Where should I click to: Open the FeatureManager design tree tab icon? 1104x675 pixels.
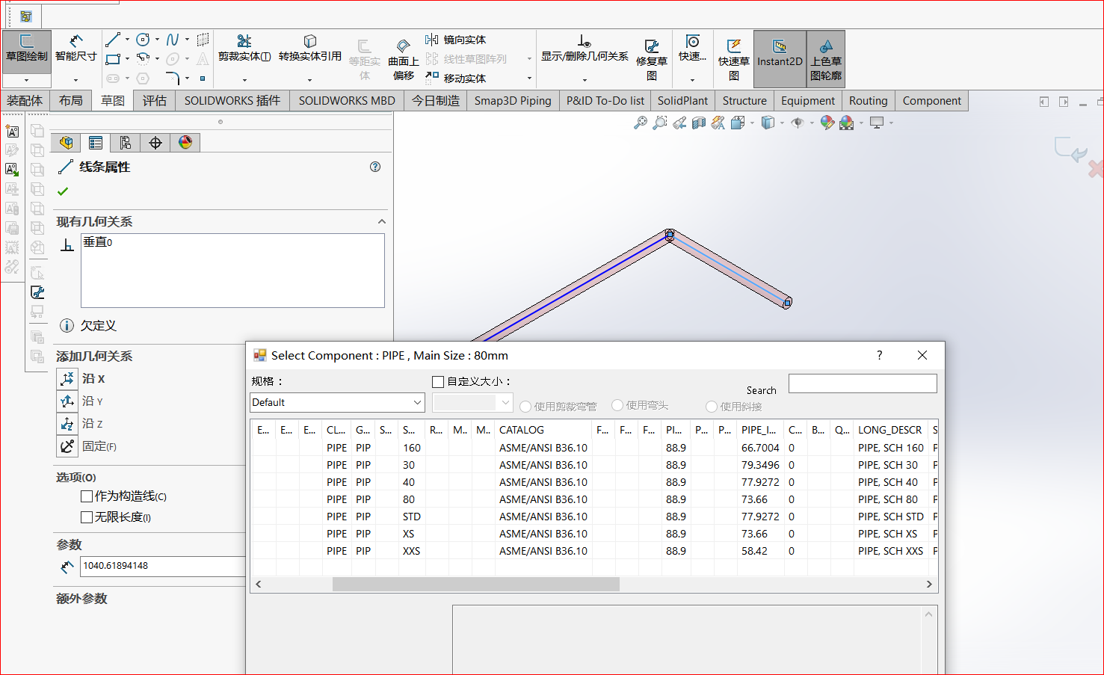pos(66,143)
